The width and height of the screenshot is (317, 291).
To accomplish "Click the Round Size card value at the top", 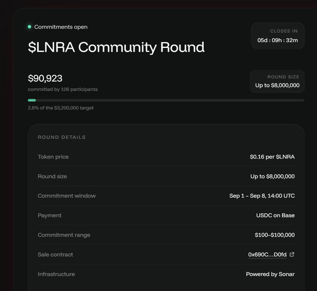I will tap(277, 85).
